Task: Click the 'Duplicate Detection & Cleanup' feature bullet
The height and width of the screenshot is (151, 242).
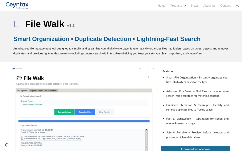Action: tap(198, 107)
